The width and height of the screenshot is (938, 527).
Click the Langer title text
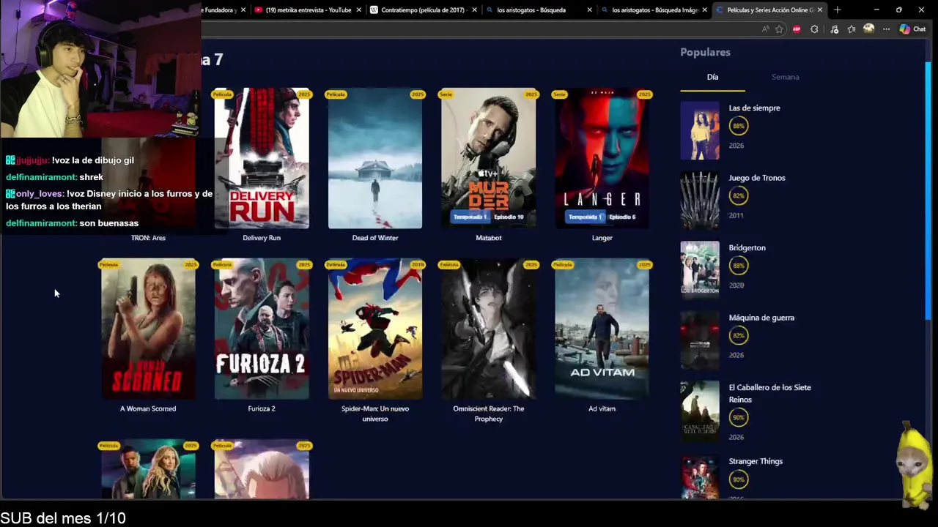(x=602, y=238)
